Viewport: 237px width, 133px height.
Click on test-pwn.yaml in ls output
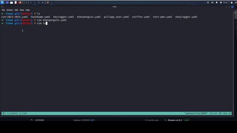coord(163,17)
